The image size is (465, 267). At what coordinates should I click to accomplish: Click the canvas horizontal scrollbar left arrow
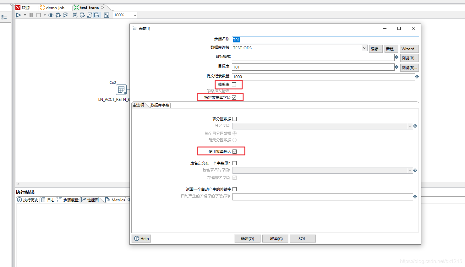click(18, 184)
